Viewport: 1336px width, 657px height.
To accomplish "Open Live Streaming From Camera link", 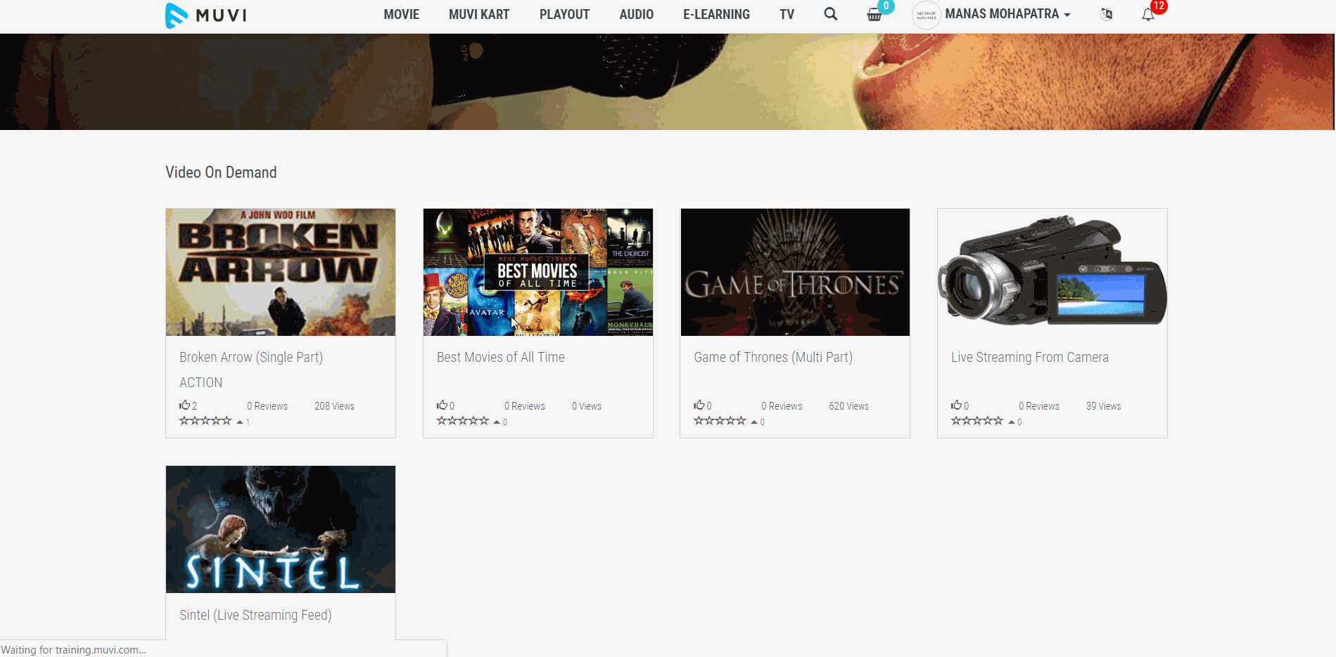I will (x=1030, y=358).
